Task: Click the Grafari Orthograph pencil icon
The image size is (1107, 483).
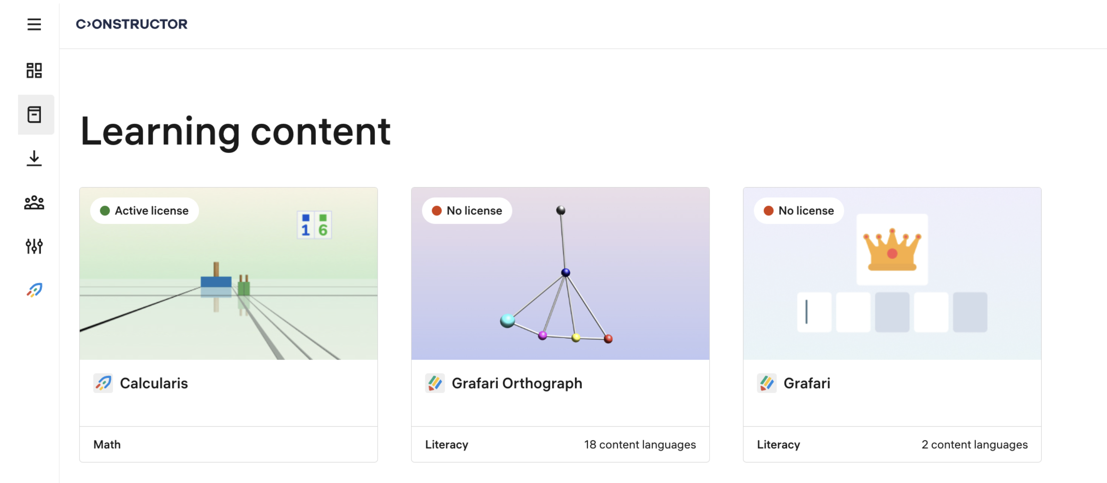Action: (435, 383)
